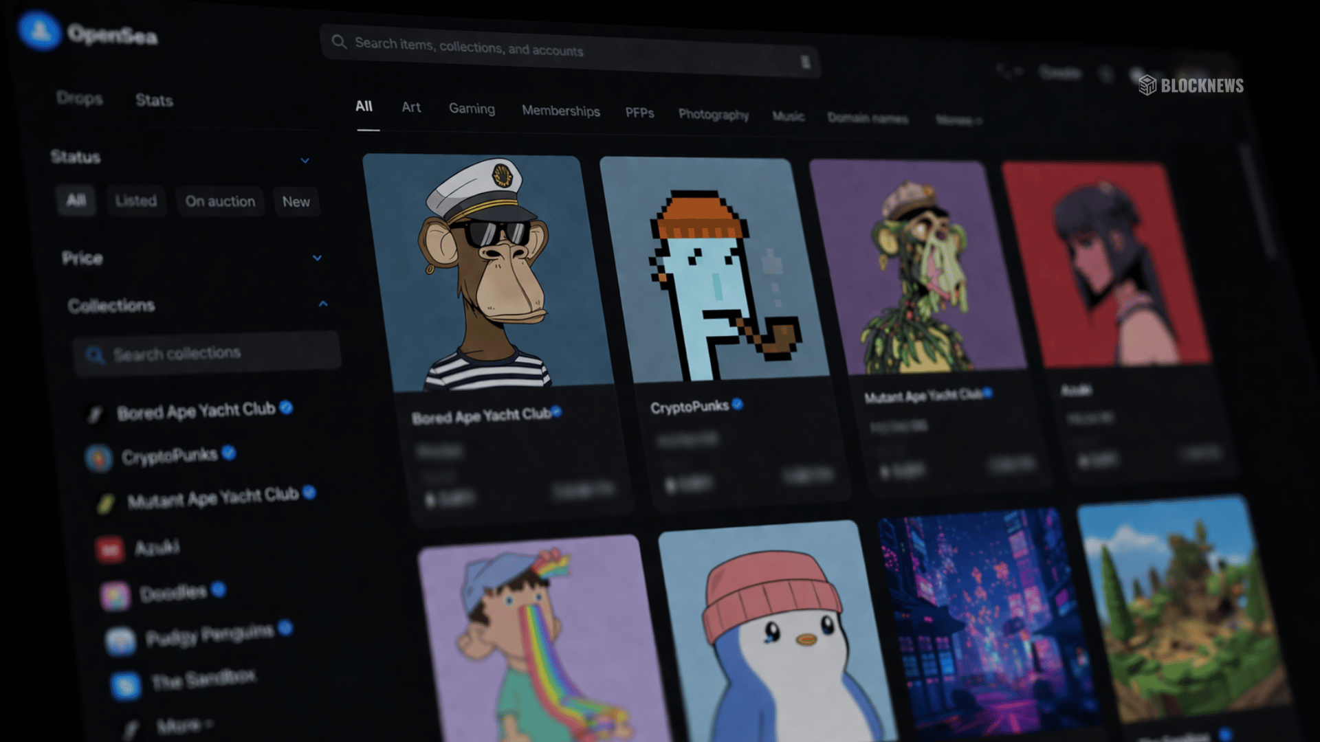Click the Doodles collection icon in sidebar
The height and width of the screenshot is (742, 1320).
[115, 596]
